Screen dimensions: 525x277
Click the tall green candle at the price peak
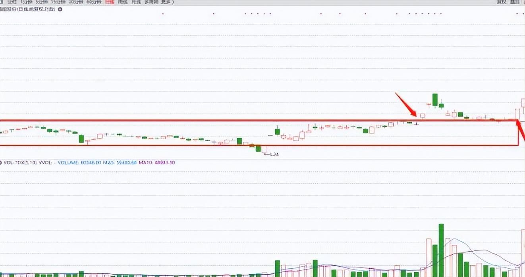435,100
